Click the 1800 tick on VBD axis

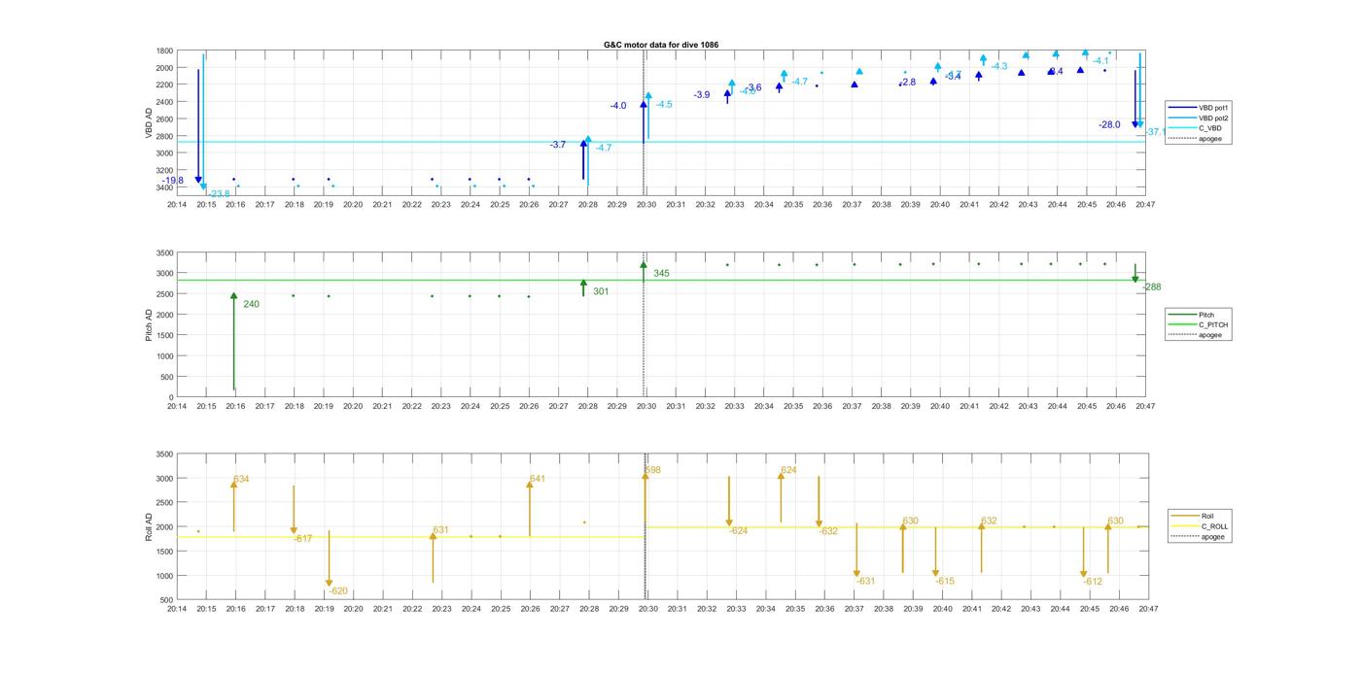164,50
